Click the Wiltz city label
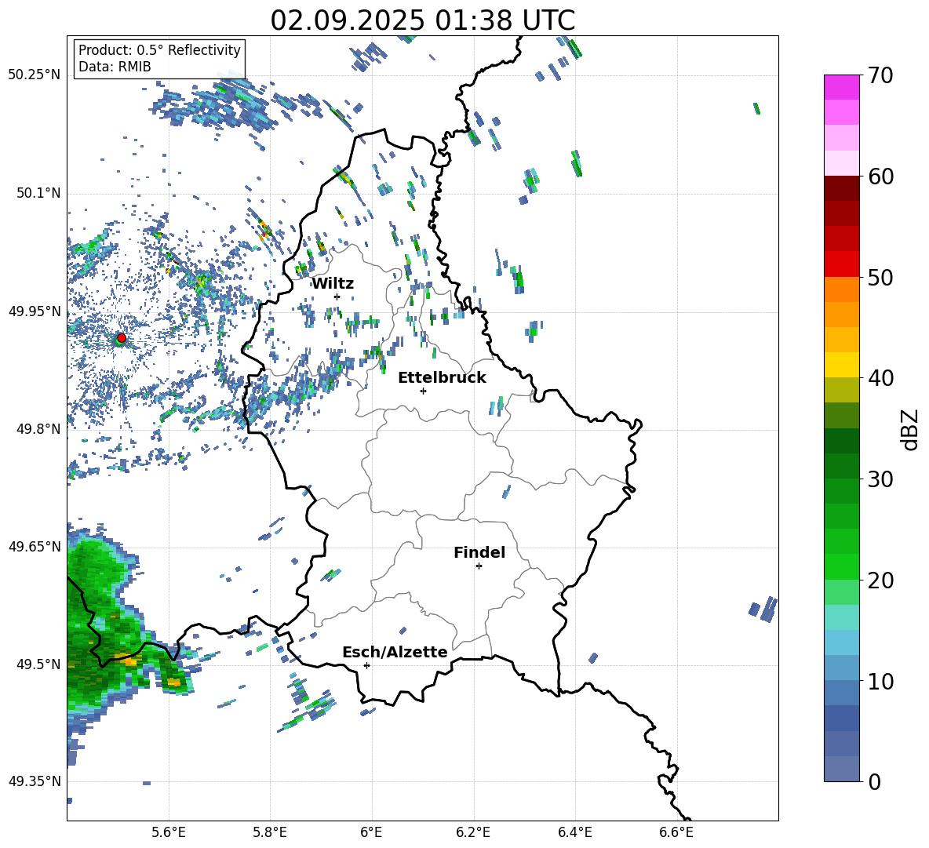Image resolution: width=929 pixels, height=848 pixels. [333, 284]
